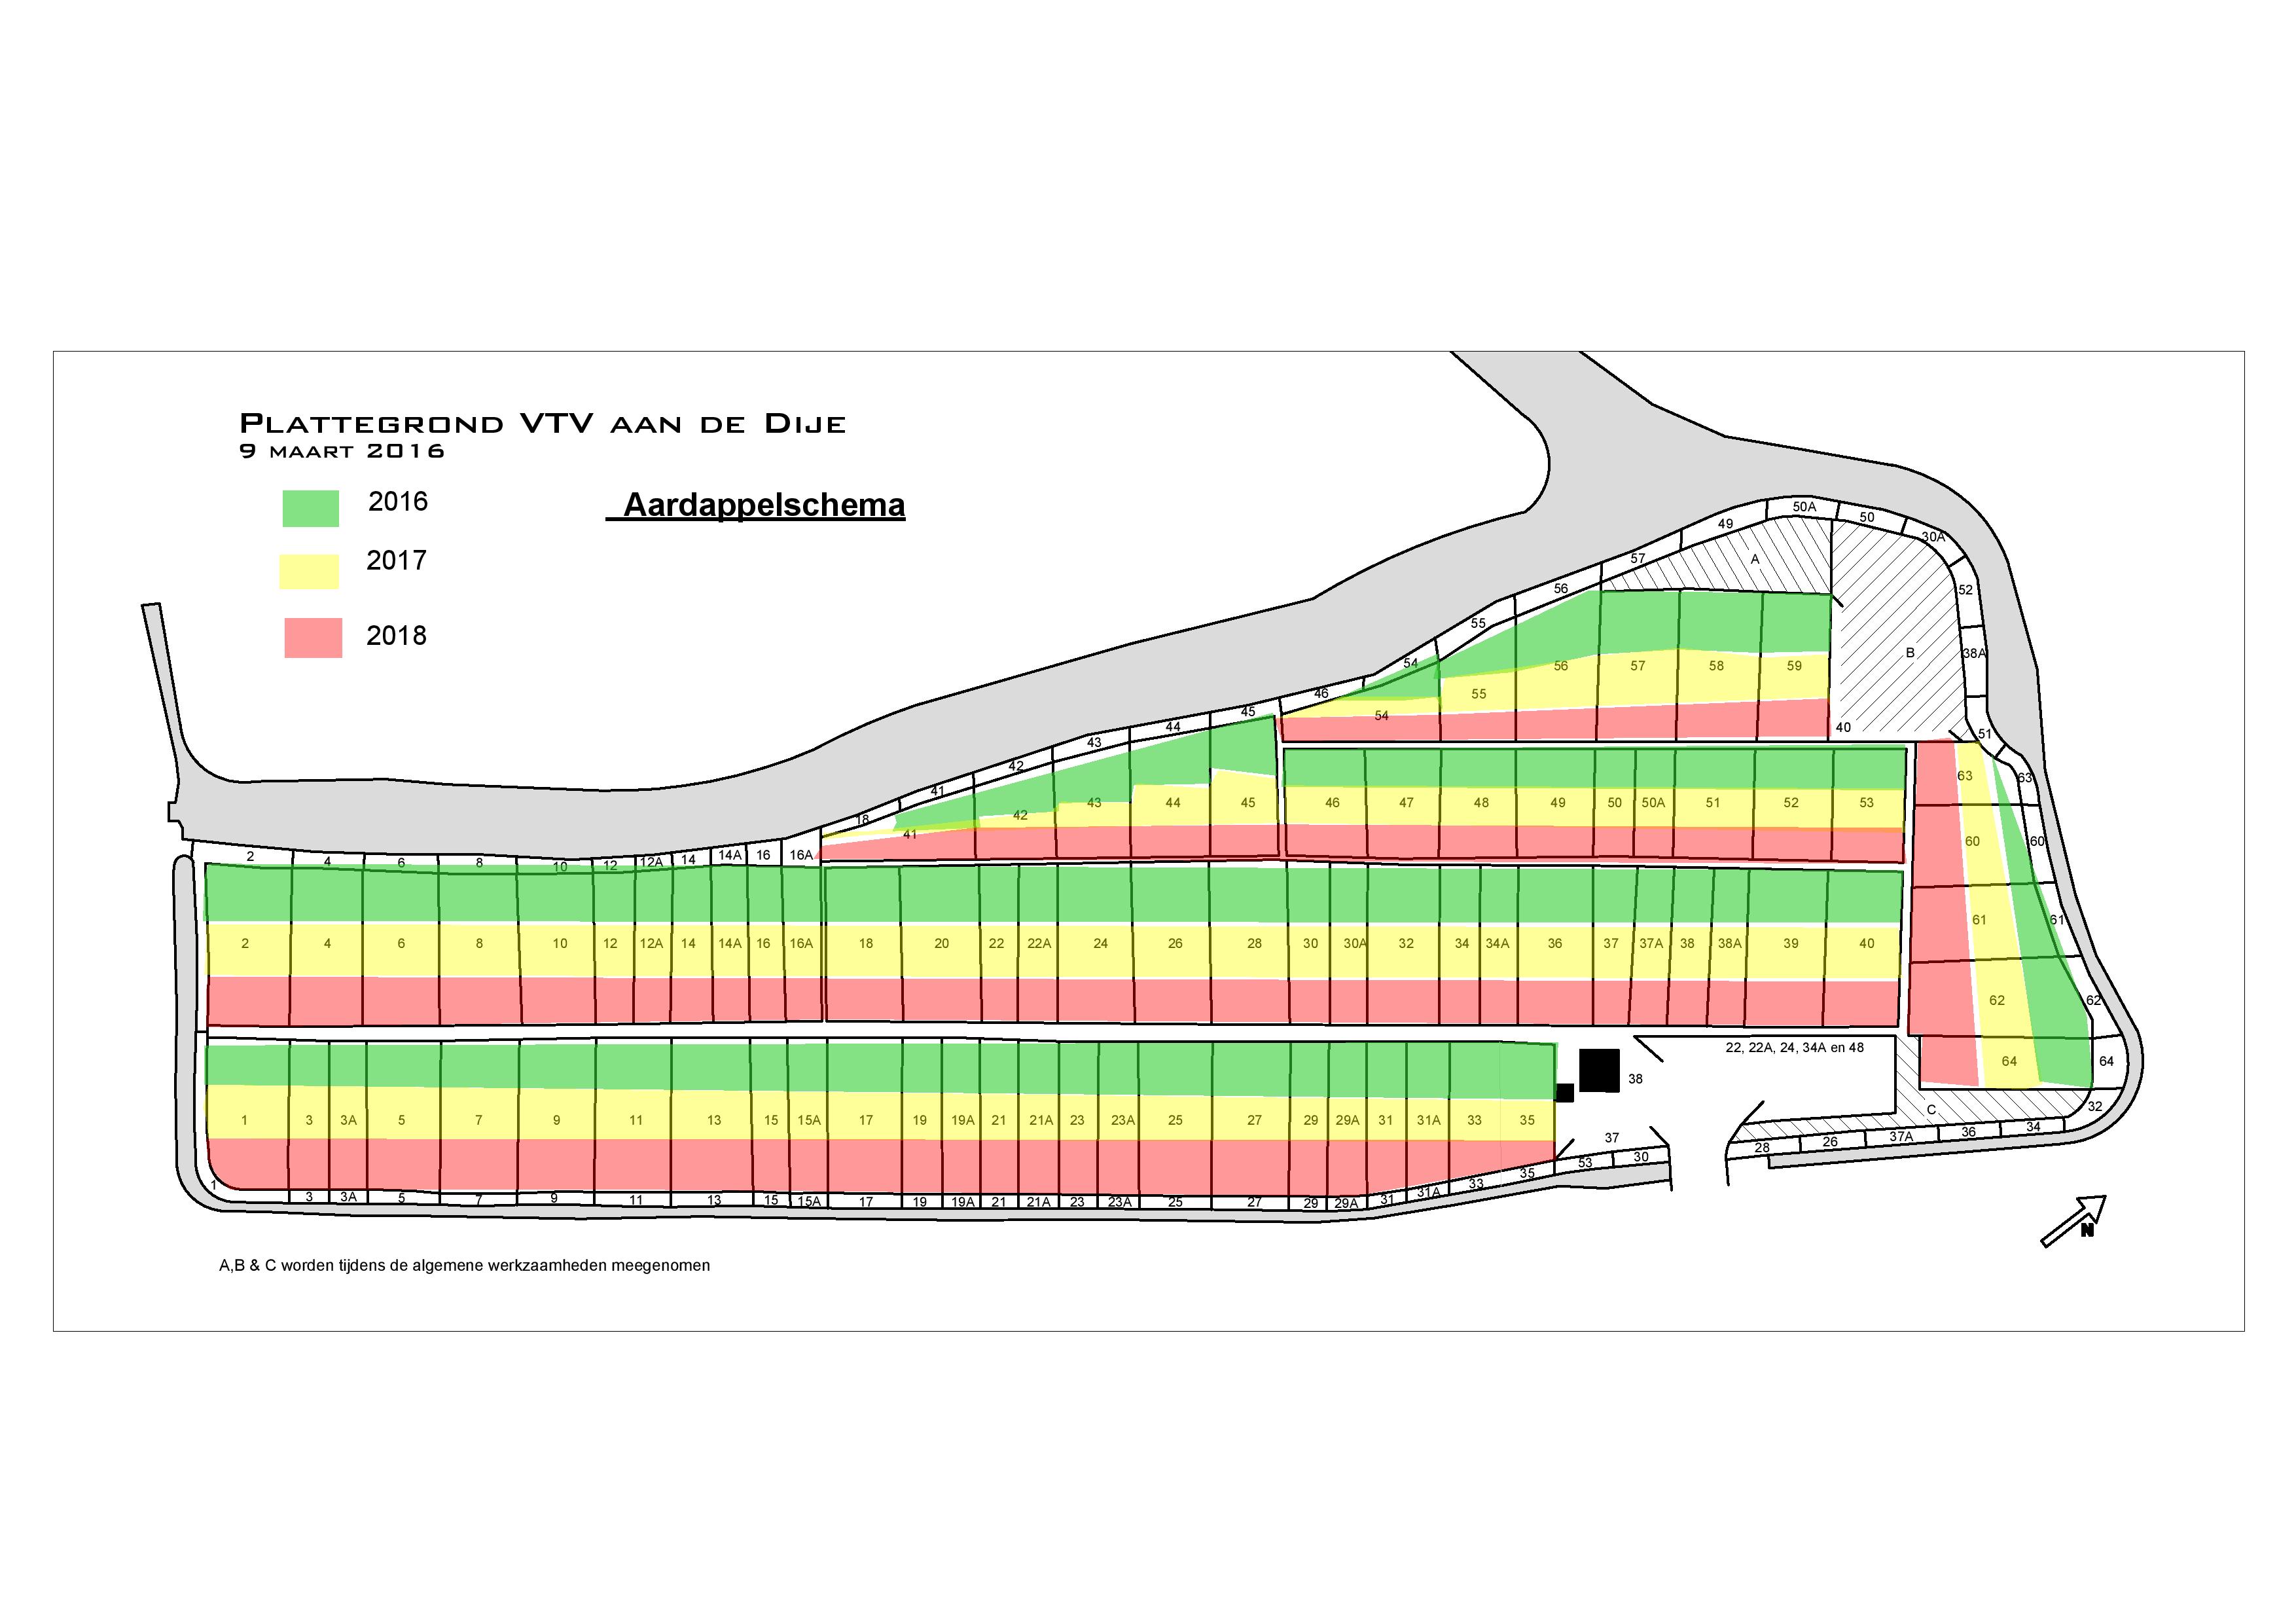Viewport: 2296px width, 1623px height.
Task: Click hatched area labeled C
Action: (1930, 1110)
